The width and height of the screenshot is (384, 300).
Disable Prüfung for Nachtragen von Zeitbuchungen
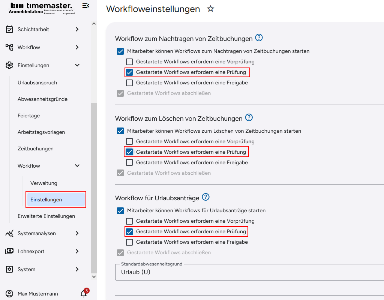tap(129, 72)
